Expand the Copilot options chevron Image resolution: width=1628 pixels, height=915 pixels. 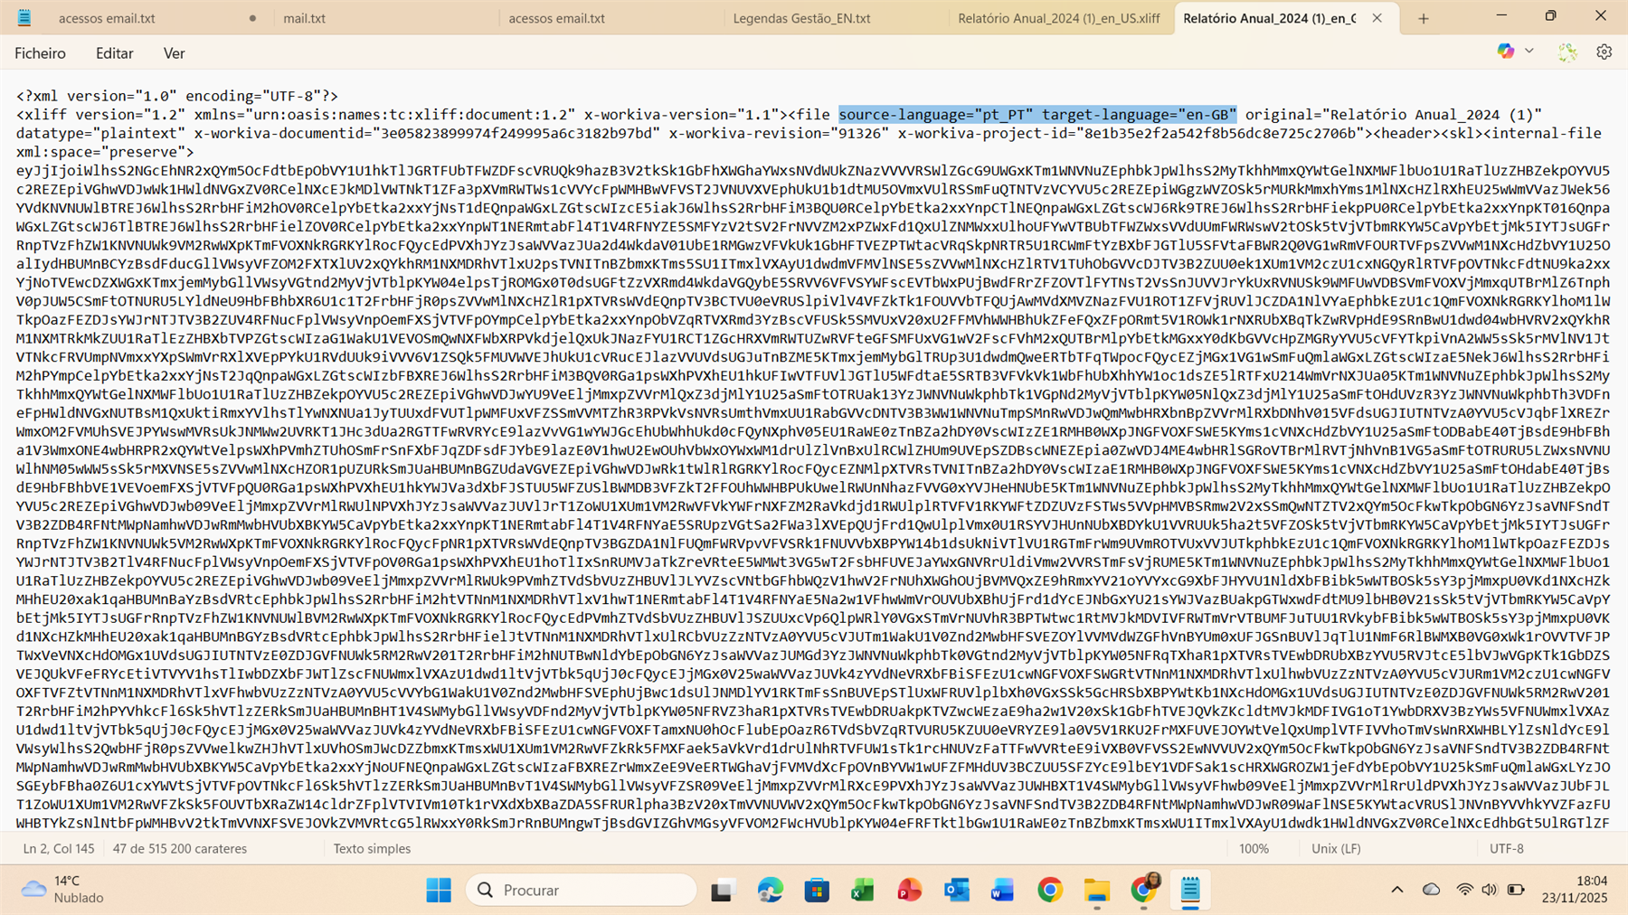pyautogui.click(x=1529, y=52)
